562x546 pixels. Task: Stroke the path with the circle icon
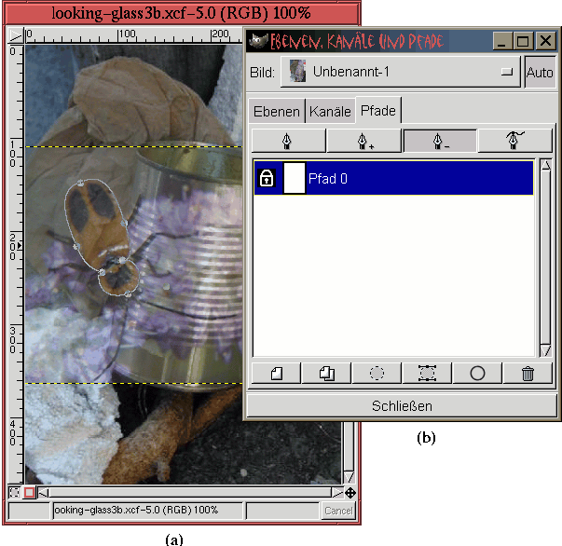(477, 373)
